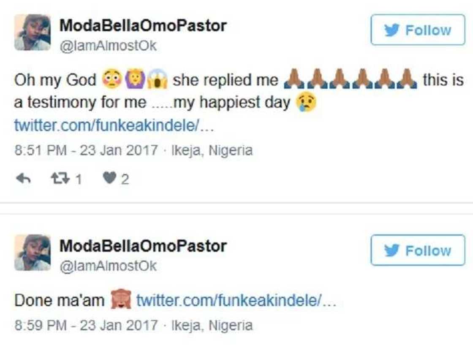Click the ModaBellaOmoPastor display name on the first tweet
The image size is (473, 345).
143,24
